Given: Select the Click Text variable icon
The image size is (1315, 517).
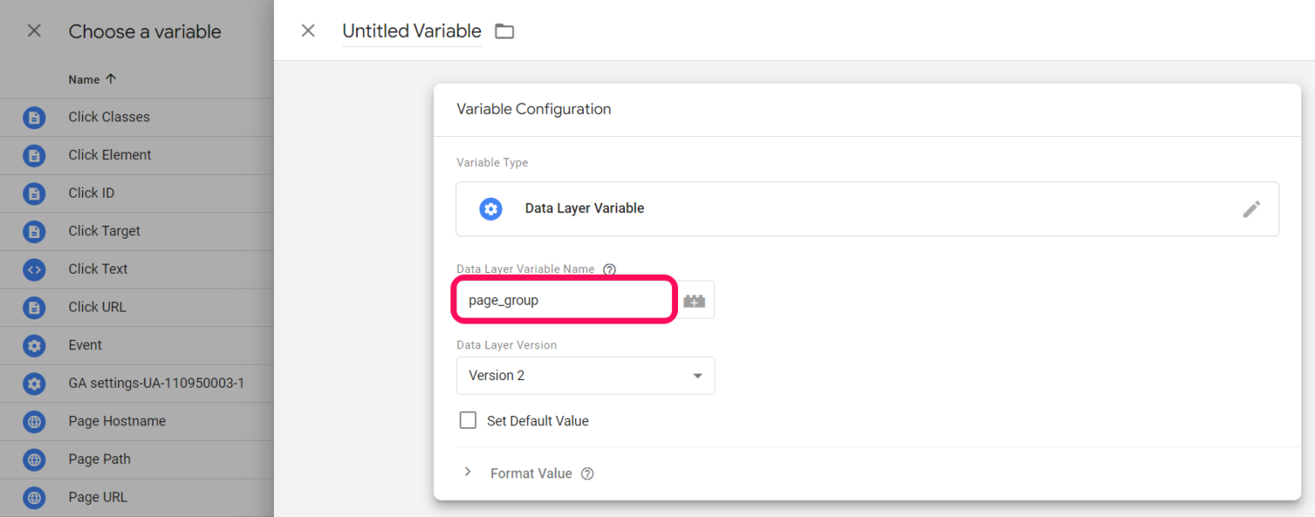Looking at the screenshot, I should click(33, 269).
